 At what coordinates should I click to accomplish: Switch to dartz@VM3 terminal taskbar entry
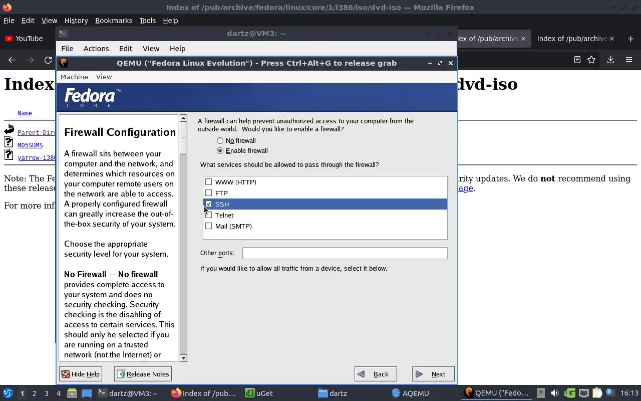pos(128,393)
